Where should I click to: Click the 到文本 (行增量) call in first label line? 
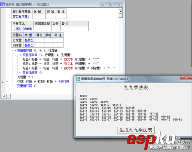75,59
